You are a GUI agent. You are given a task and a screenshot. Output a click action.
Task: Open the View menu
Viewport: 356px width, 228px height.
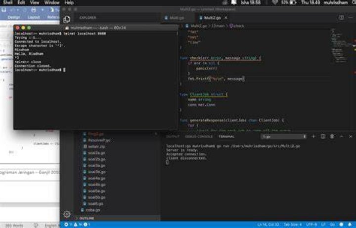click(35, 3)
